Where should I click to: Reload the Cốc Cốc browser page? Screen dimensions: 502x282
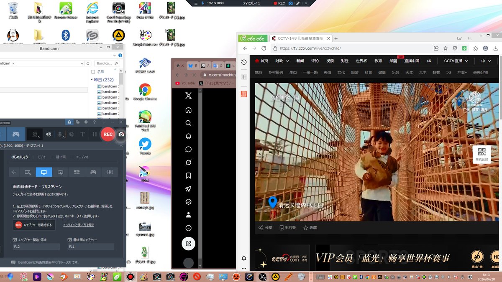tap(264, 48)
